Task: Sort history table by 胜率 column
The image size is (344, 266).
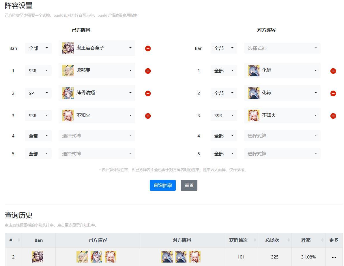Action: (322, 240)
